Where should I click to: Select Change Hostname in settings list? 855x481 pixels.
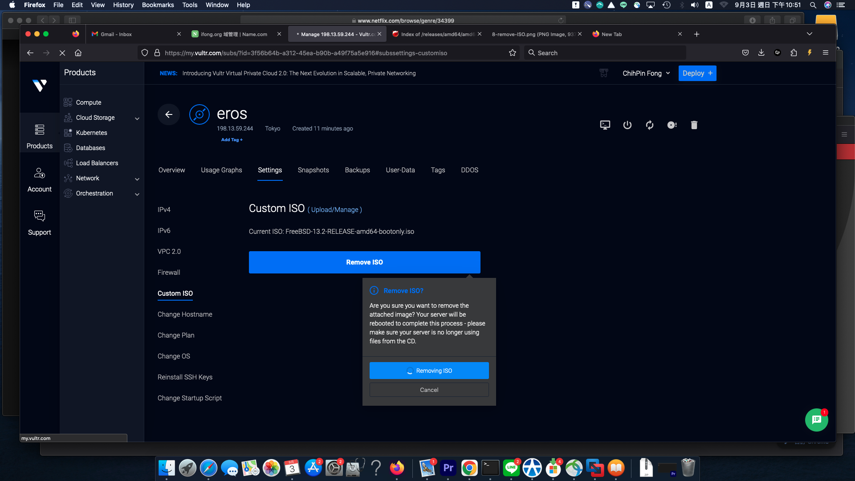[185, 314]
